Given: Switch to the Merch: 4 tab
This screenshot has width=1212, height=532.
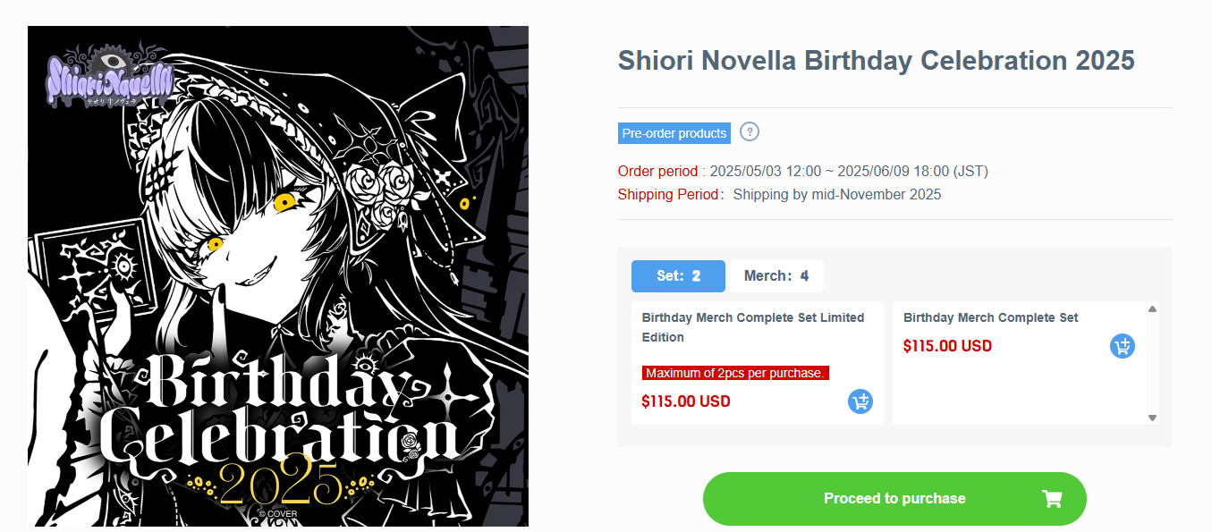Looking at the screenshot, I should click(x=776, y=276).
